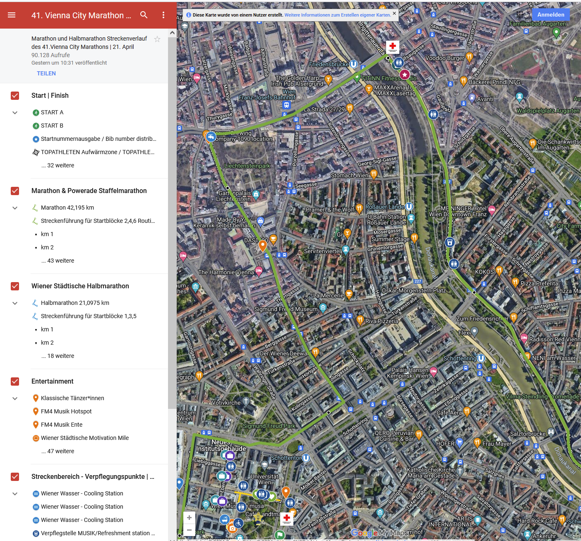Open the hamburger menu

pos(12,15)
